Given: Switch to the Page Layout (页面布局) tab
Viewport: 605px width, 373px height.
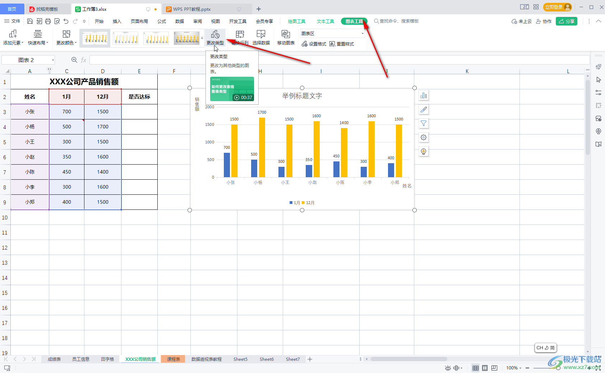Looking at the screenshot, I should tap(139, 22).
